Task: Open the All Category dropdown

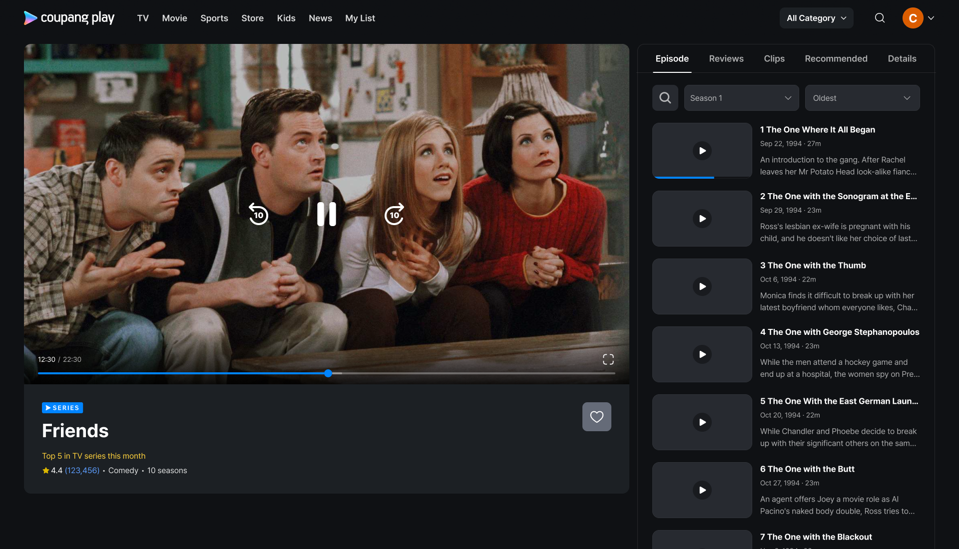Action: (x=816, y=18)
